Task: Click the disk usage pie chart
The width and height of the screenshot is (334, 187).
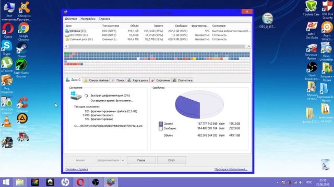Action: coord(199,104)
